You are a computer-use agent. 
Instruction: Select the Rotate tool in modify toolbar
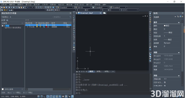(150, 26)
